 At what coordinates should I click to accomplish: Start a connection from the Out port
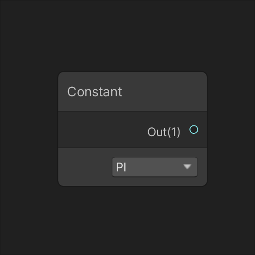(194, 130)
